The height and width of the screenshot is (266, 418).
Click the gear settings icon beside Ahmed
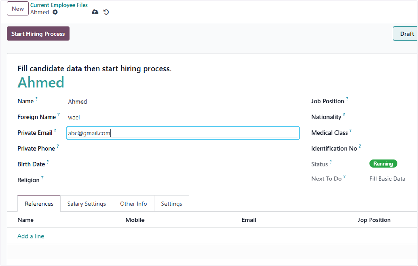(x=55, y=12)
